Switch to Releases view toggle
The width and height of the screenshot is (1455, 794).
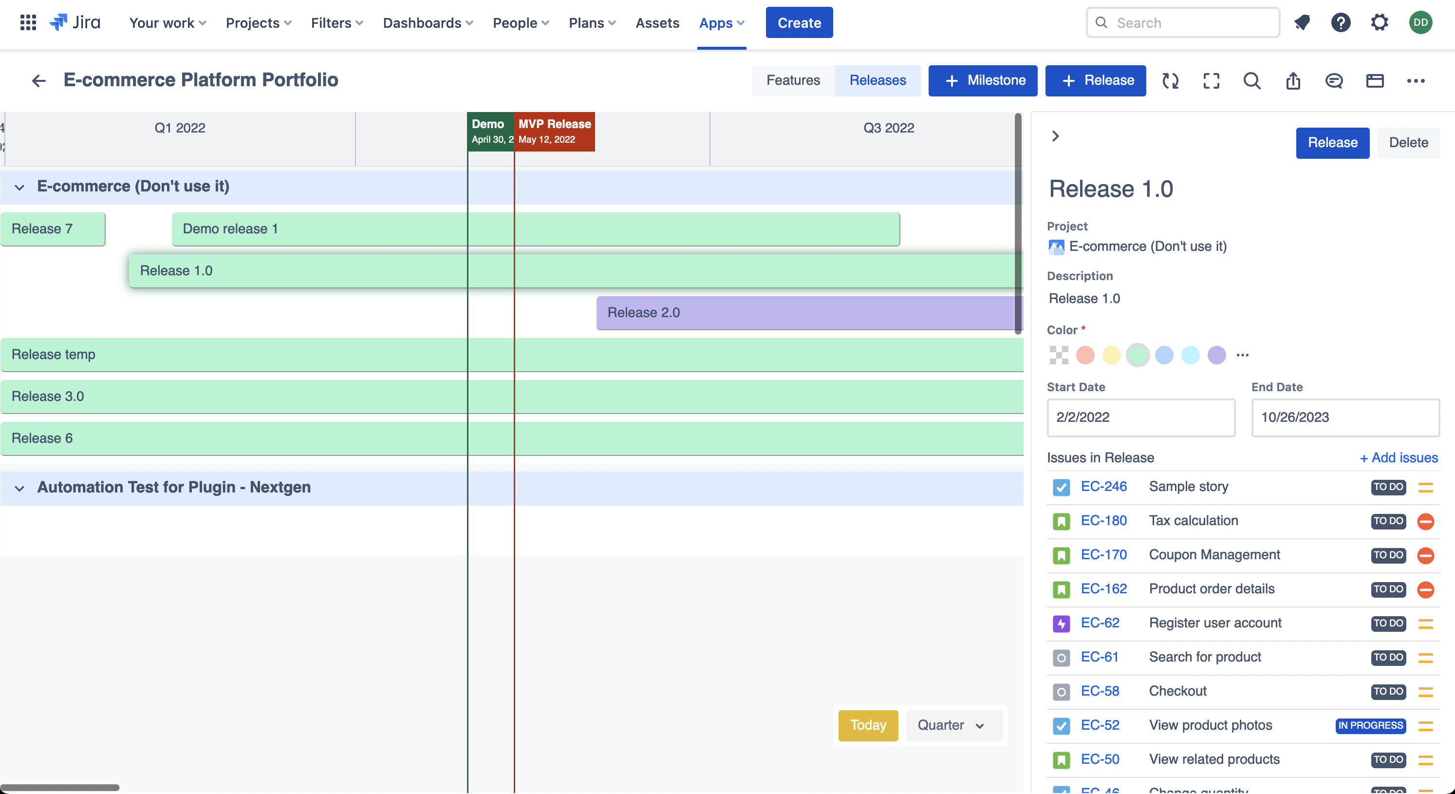tap(877, 80)
